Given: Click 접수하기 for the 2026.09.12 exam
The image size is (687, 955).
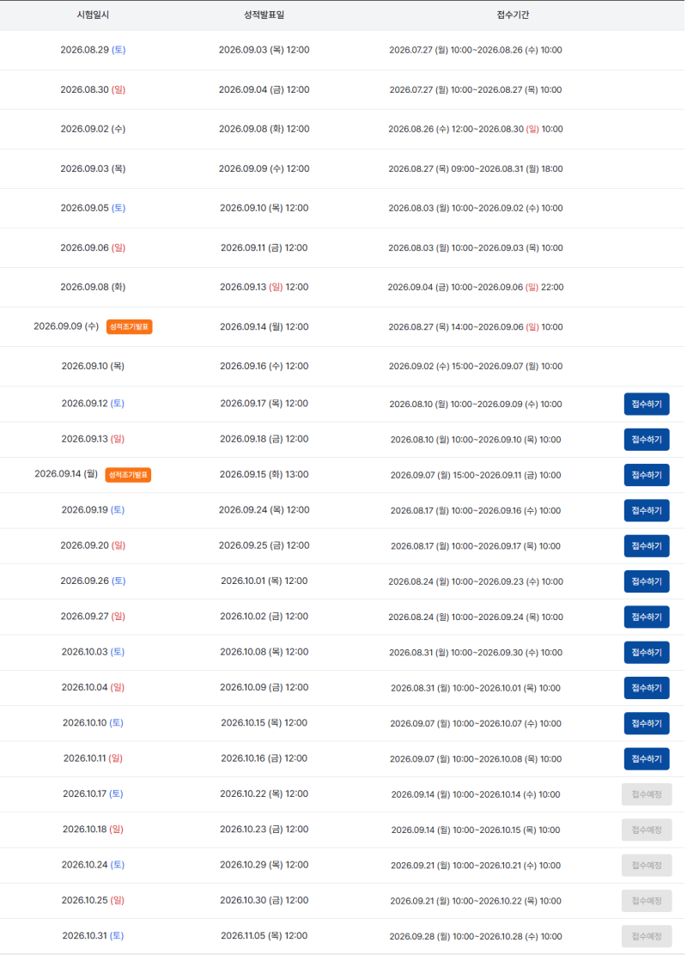Looking at the screenshot, I should tap(646, 404).
